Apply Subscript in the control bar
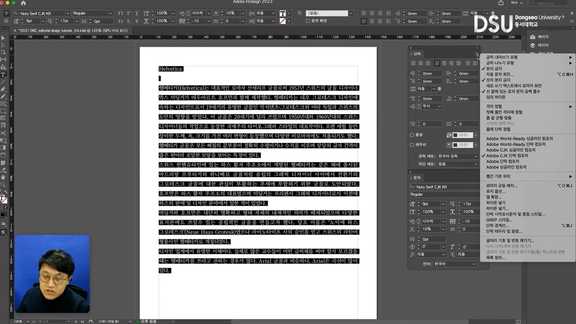 pyautogui.click(x=128, y=21)
